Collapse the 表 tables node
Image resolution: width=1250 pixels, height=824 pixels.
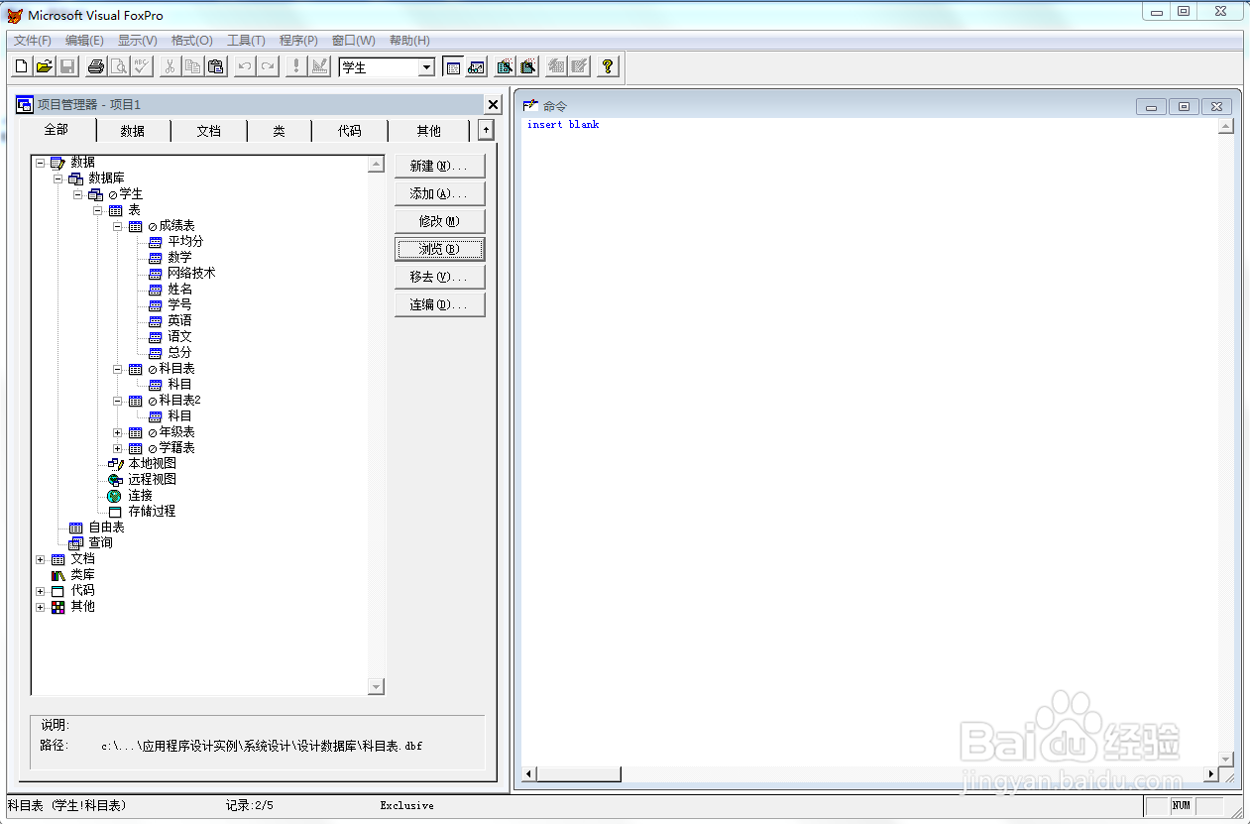(x=98, y=209)
